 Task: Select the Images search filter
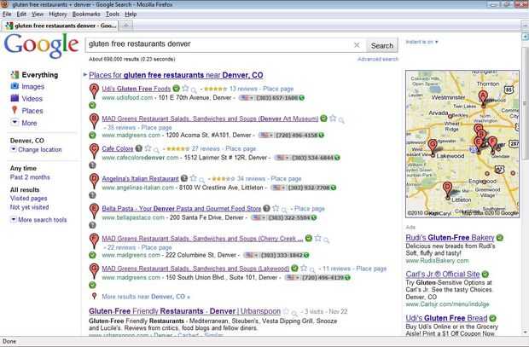pos(32,87)
